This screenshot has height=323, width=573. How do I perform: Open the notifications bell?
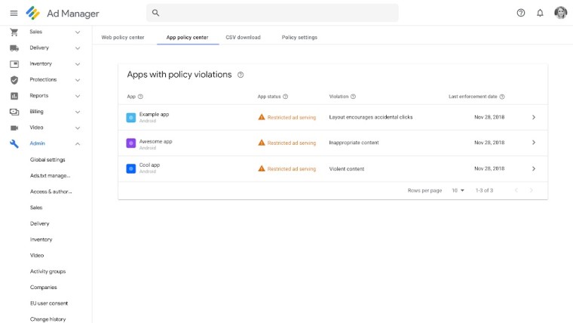click(540, 13)
